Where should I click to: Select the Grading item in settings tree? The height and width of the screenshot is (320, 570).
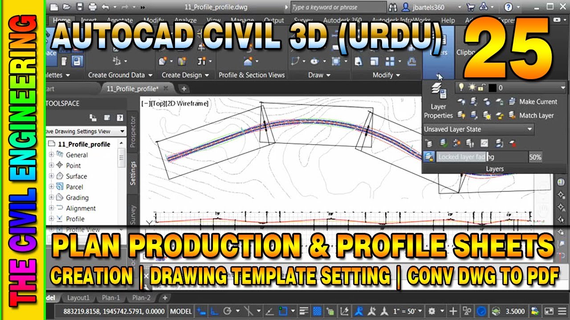pyautogui.click(x=77, y=197)
